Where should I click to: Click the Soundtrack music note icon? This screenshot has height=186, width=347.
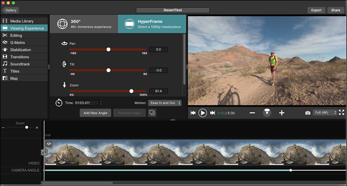click(5, 64)
